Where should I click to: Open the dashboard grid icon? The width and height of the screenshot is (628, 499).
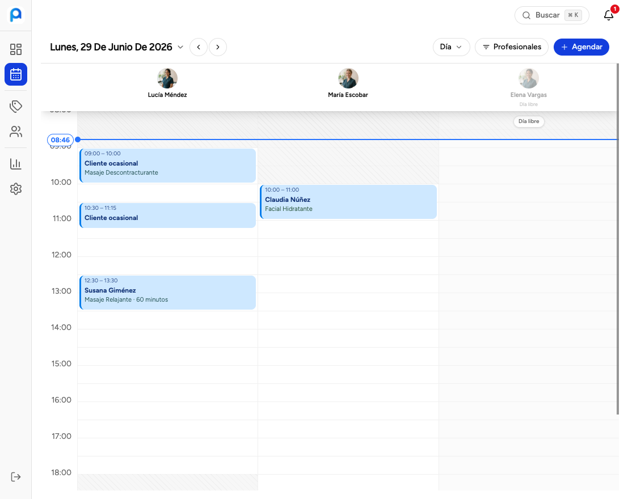pyautogui.click(x=16, y=49)
